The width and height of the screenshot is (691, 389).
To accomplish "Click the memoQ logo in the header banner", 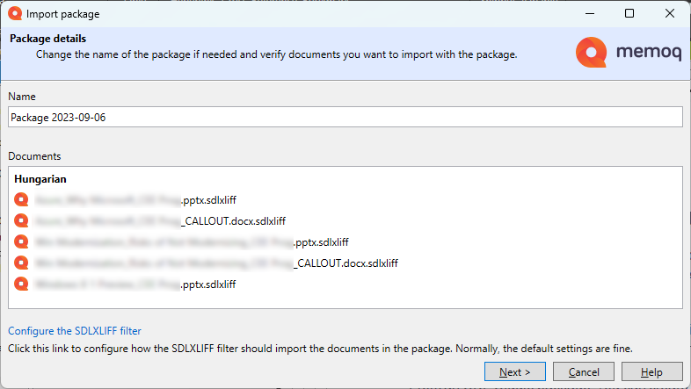I will tap(629, 53).
